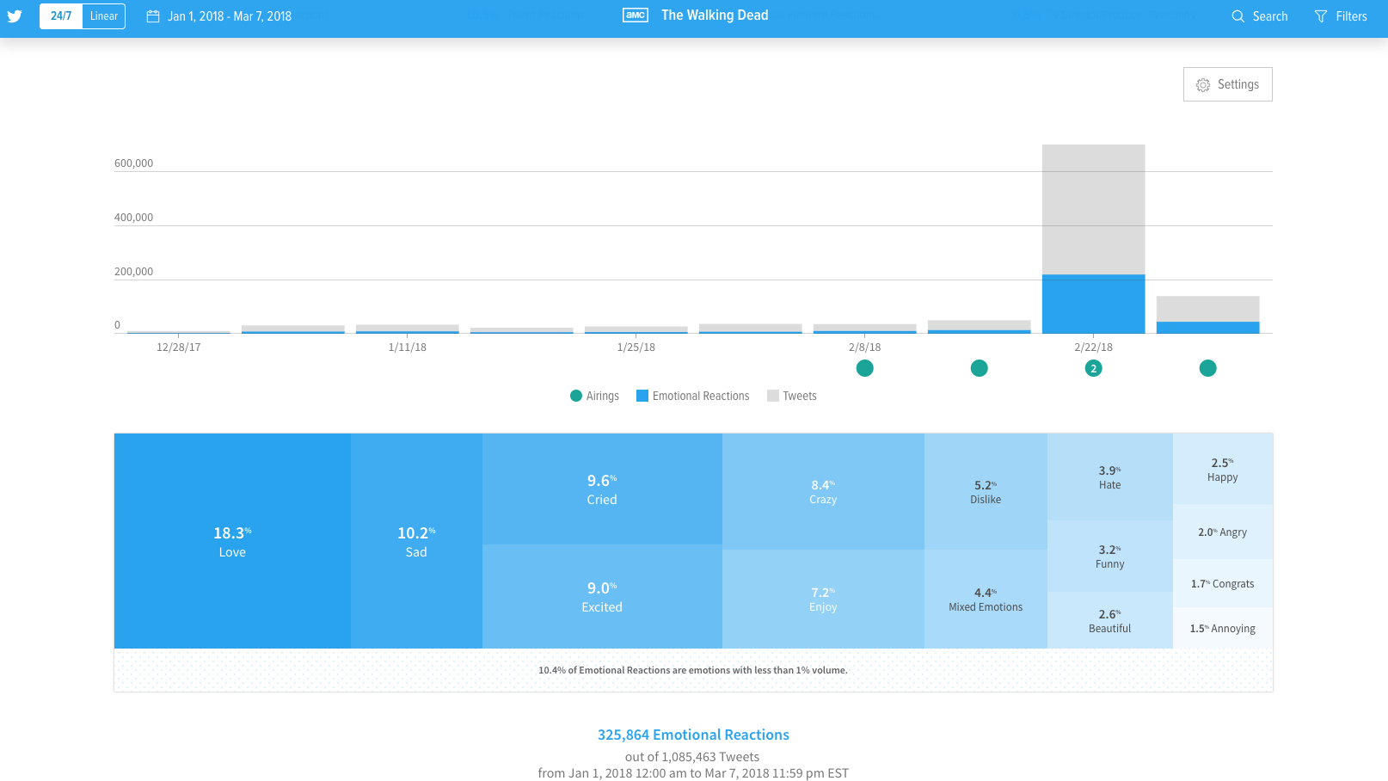Viewport: 1388px width, 781px height.
Task: Open The Walking Dead program title
Action: [715, 15]
